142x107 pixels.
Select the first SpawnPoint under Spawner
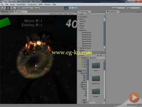pos(86,32)
